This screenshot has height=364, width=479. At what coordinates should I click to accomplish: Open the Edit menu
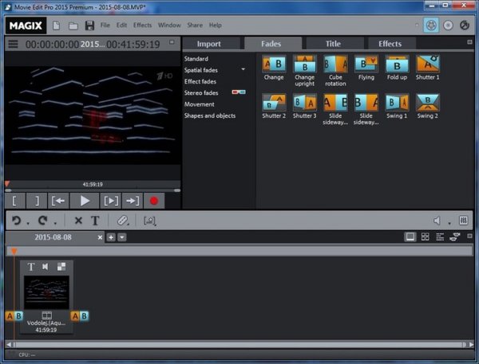121,25
